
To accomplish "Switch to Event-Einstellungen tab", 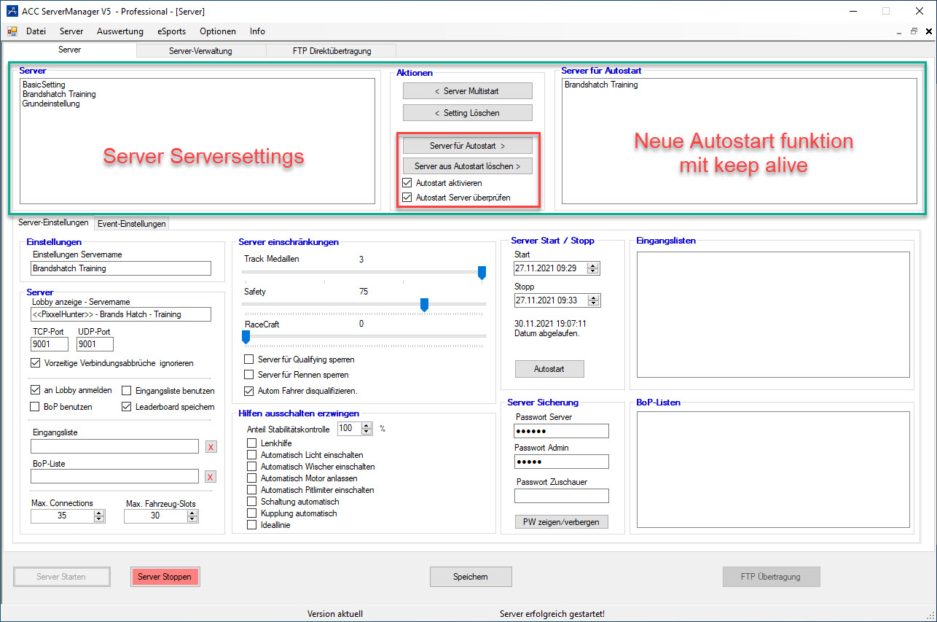I will (132, 224).
